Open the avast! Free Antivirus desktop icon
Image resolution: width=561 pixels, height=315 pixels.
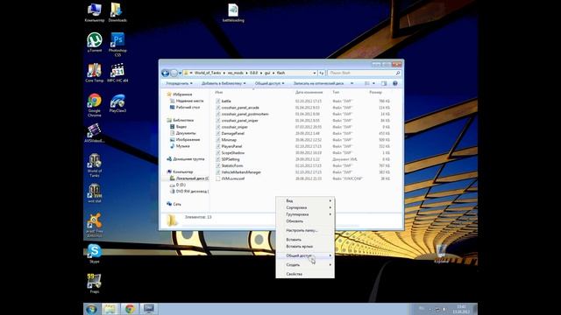(x=95, y=226)
